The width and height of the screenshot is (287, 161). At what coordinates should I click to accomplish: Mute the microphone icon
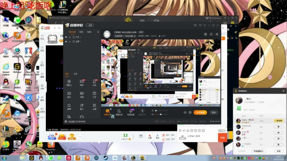point(153,110)
